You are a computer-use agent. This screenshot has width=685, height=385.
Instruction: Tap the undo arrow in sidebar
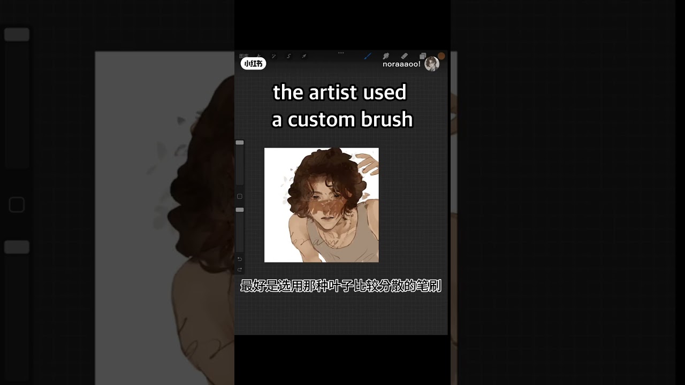tap(240, 259)
